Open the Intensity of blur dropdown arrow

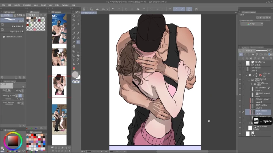(x=23, y=96)
